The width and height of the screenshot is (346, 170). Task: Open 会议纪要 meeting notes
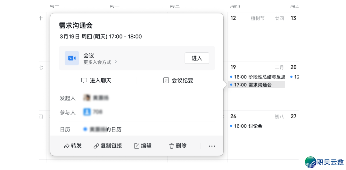click(x=178, y=80)
